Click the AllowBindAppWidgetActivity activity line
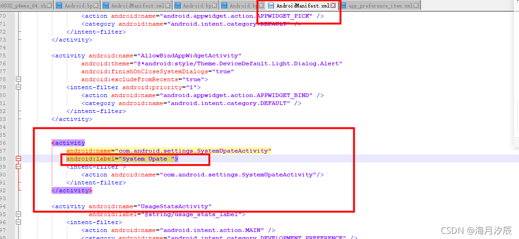 [x=147, y=56]
